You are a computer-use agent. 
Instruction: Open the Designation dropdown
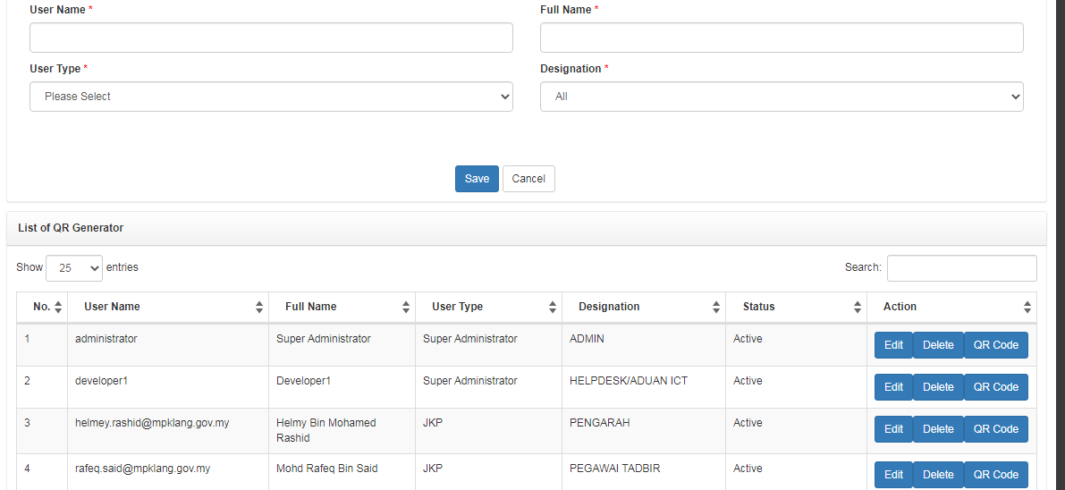click(782, 97)
